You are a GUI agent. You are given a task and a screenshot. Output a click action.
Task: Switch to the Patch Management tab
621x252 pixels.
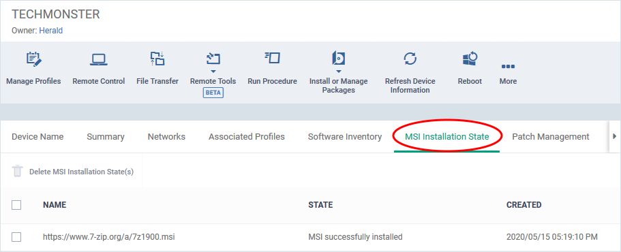tap(551, 137)
